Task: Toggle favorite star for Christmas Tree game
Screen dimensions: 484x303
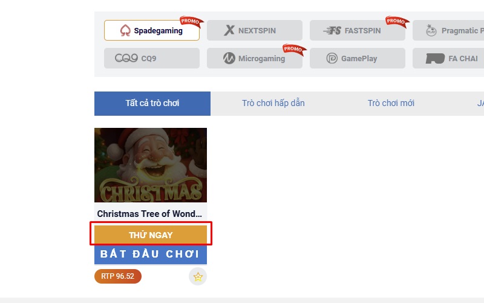Action: (198, 276)
